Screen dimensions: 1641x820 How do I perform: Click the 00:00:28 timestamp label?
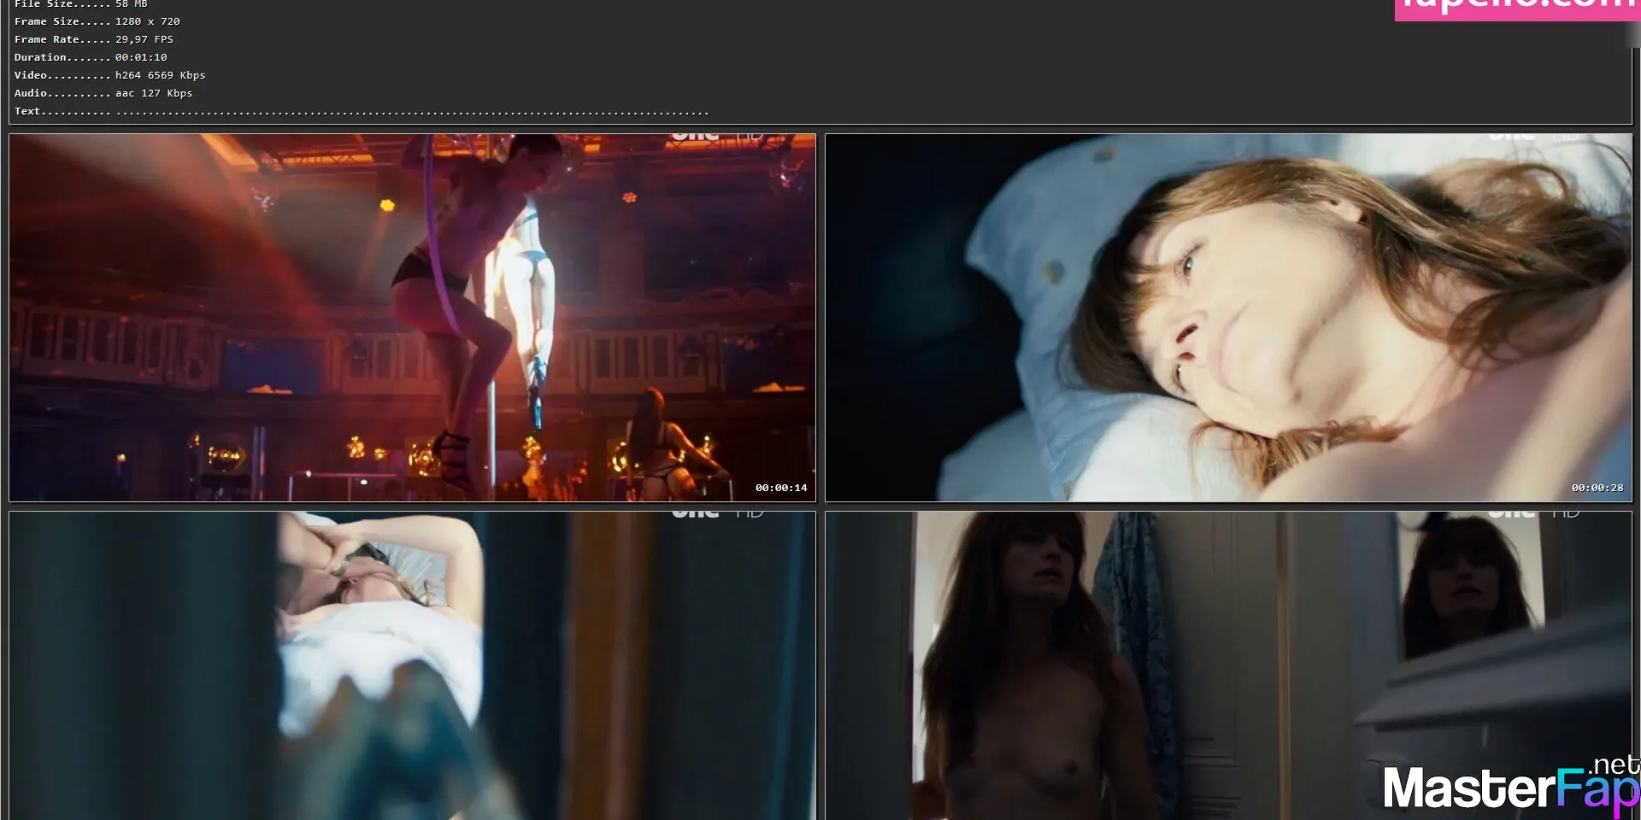pos(1597,488)
